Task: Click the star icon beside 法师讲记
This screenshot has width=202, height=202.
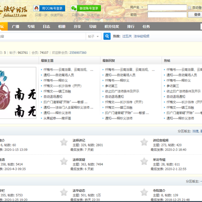Action: tap(64, 142)
